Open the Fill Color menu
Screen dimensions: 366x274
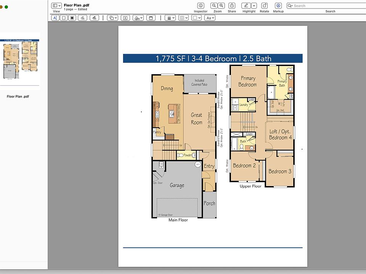point(196,18)
